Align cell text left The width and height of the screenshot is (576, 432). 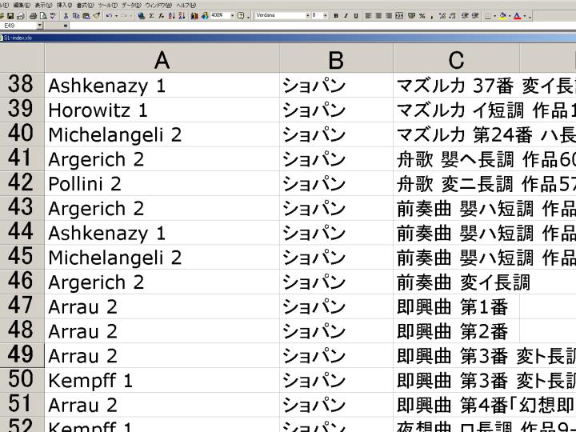click(x=369, y=16)
